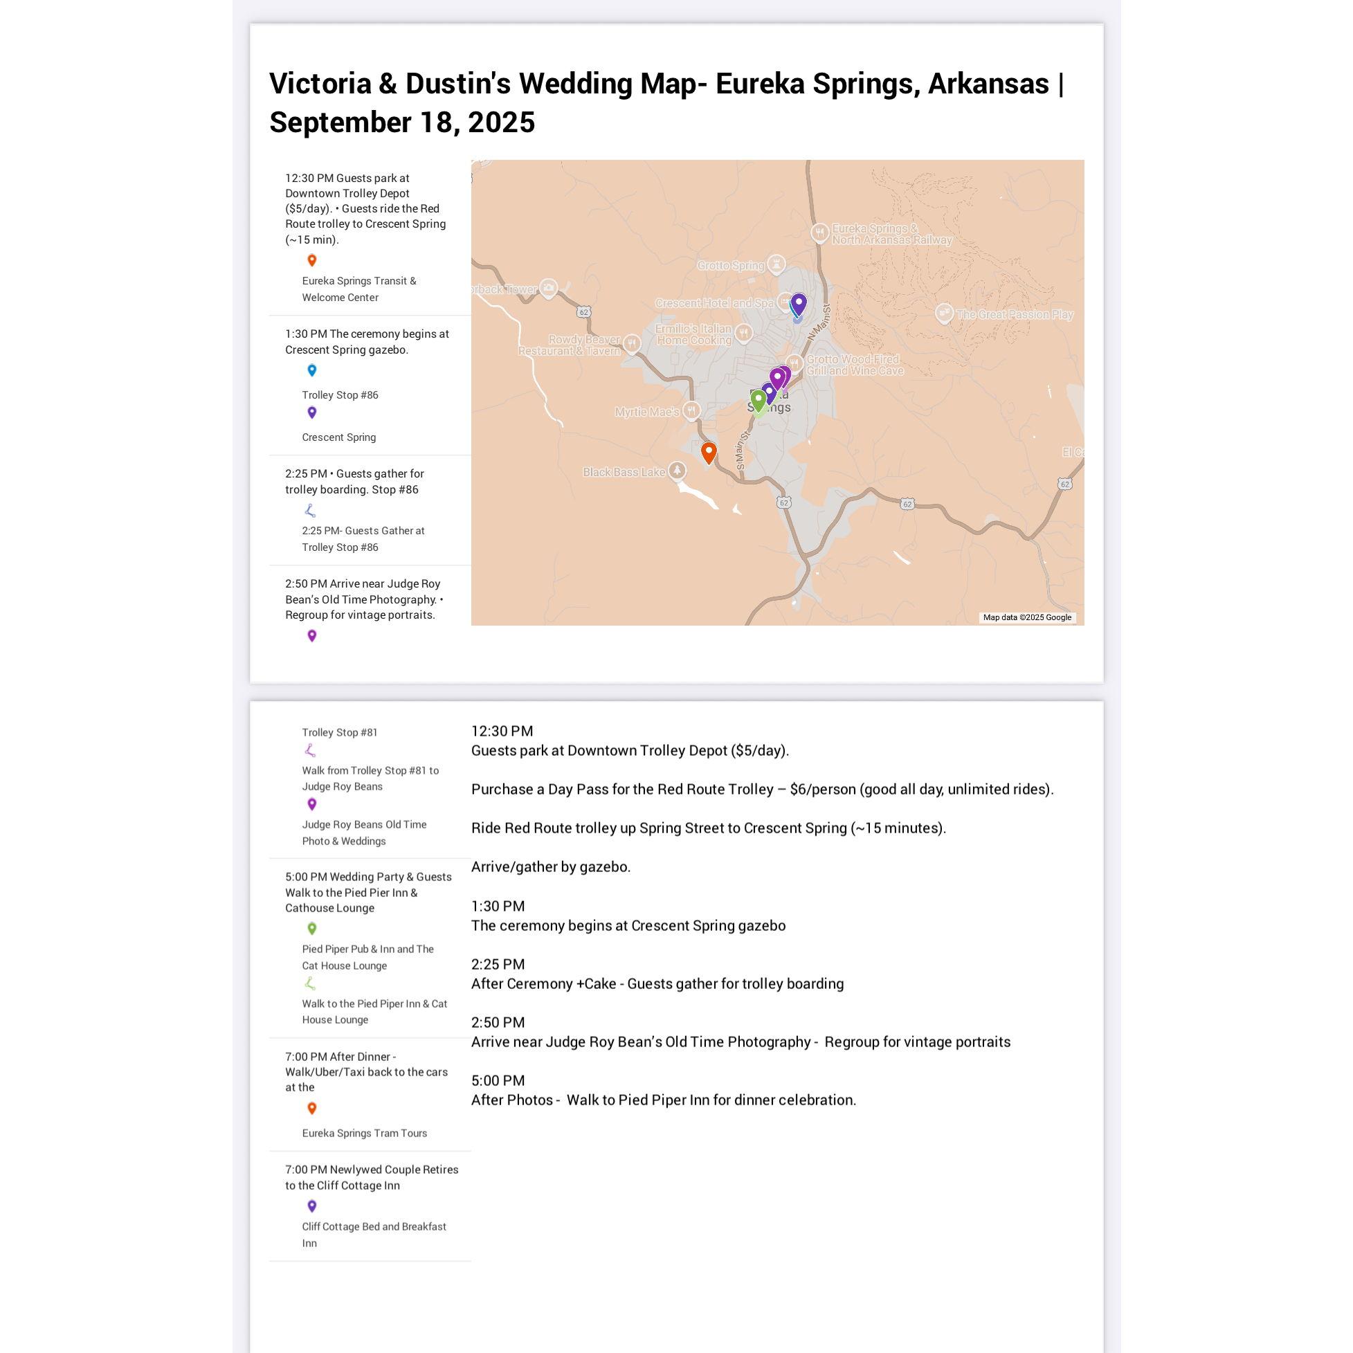Click the tower icon near Horback Tower on the map

click(547, 288)
